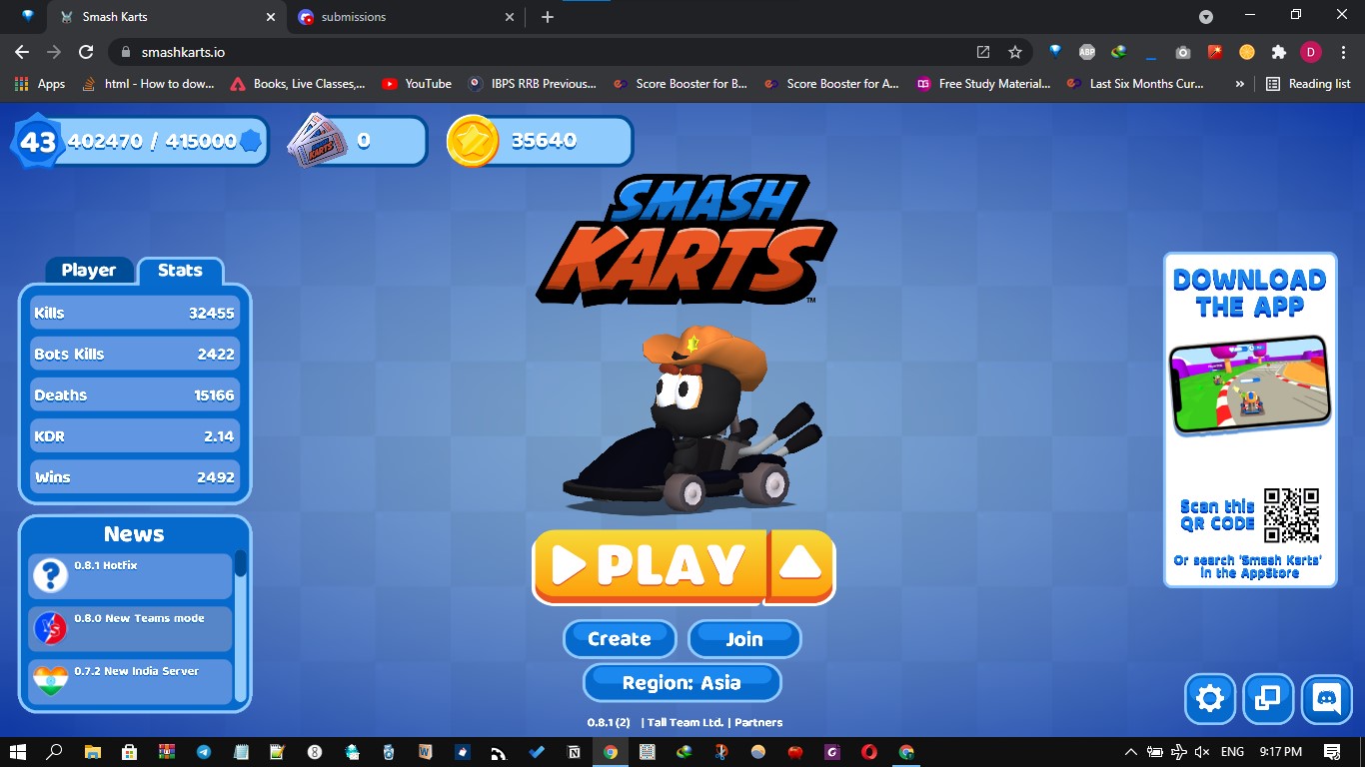Open the tab search dropdown arrow in Chrome
1365x767 pixels.
click(1206, 17)
